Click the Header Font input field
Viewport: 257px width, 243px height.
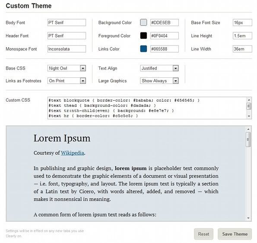point(67,36)
